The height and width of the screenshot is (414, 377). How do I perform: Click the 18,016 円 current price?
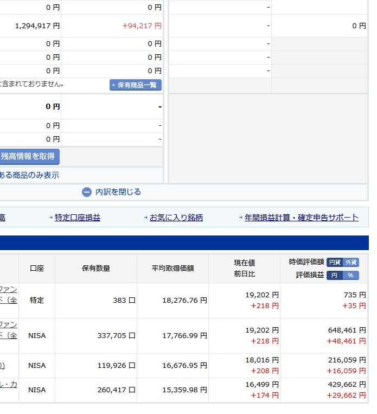point(262,360)
